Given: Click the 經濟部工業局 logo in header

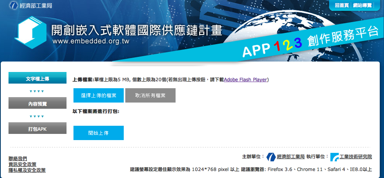Looking at the screenshot, I should point(31,6).
